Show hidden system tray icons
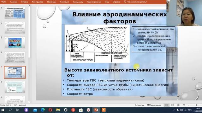The width and height of the screenshot is (202, 113). [x=174, y=110]
